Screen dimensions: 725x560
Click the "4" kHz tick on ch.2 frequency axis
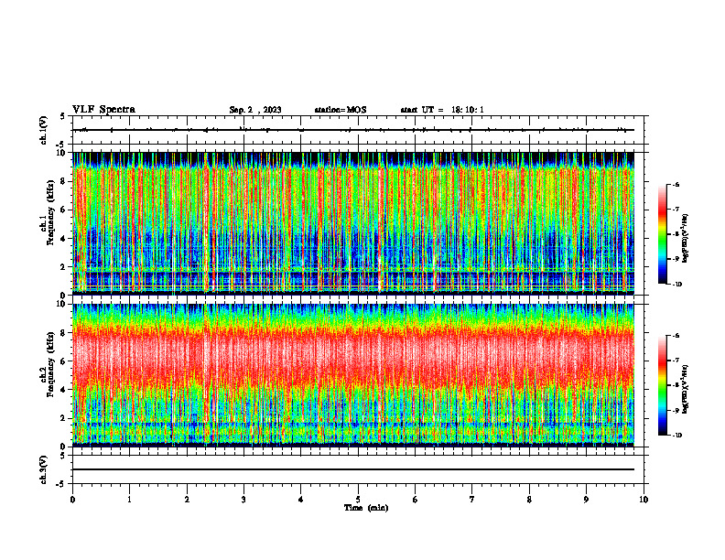click(x=64, y=390)
